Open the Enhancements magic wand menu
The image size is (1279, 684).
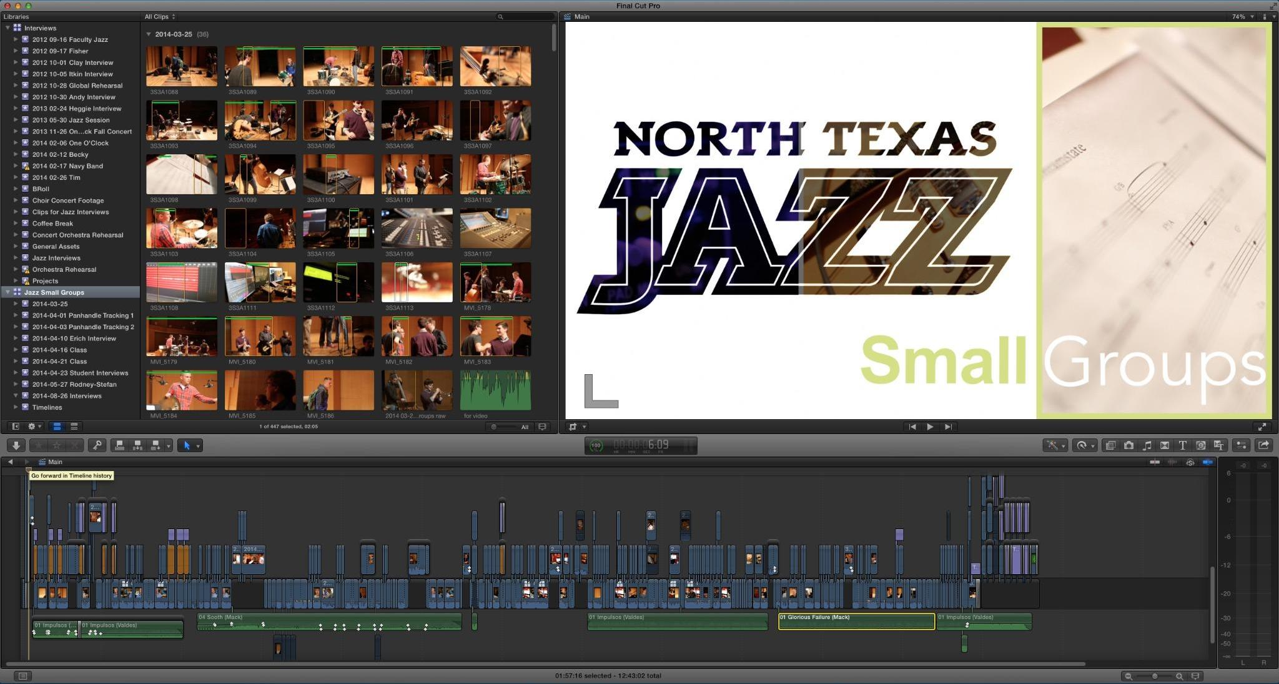(x=1055, y=445)
